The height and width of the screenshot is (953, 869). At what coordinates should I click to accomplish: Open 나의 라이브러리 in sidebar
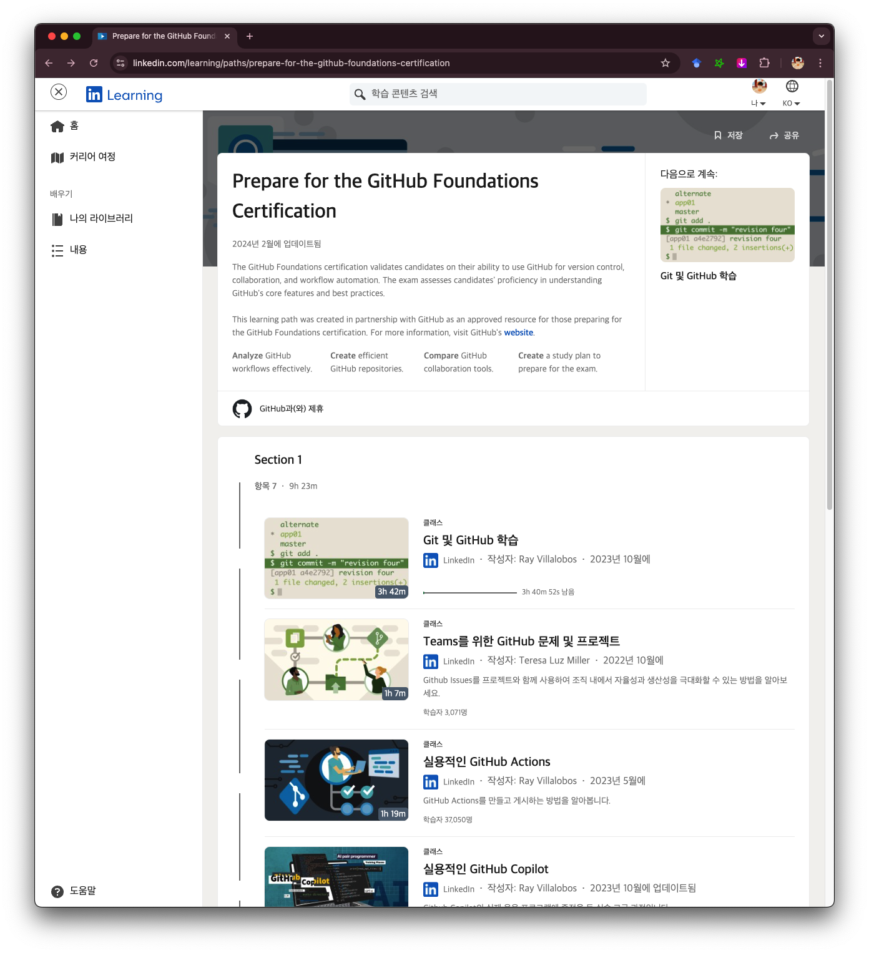pyautogui.click(x=92, y=218)
